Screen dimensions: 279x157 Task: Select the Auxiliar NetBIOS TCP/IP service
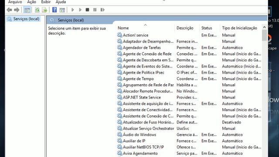click(143, 147)
